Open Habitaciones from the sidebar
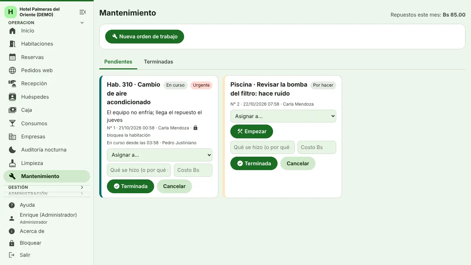This screenshot has height=265, width=471. click(47, 44)
